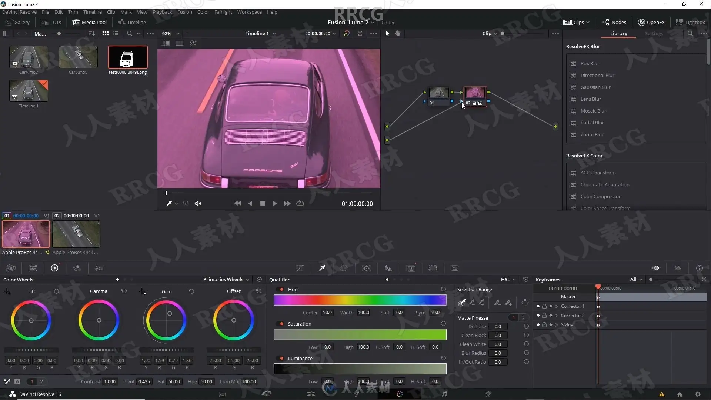Toggle the OpenFX button
711x400 pixels.
[x=651, y=22]
